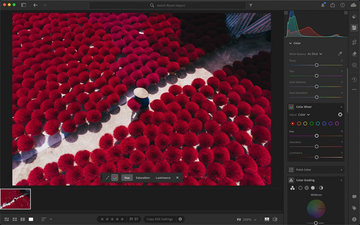Open White Balance As Shot dropdown
360x225 pixels.
[315, 54]
